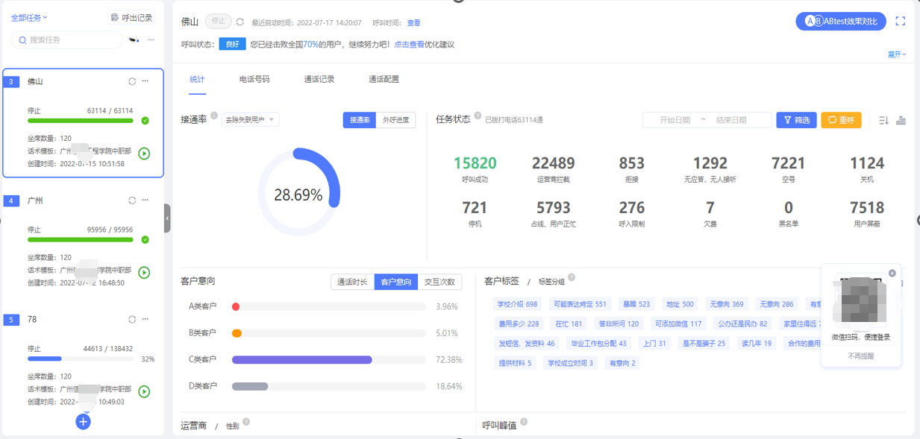
Task: Toggle the view to 外呼进度
Action: coord(395,120)
